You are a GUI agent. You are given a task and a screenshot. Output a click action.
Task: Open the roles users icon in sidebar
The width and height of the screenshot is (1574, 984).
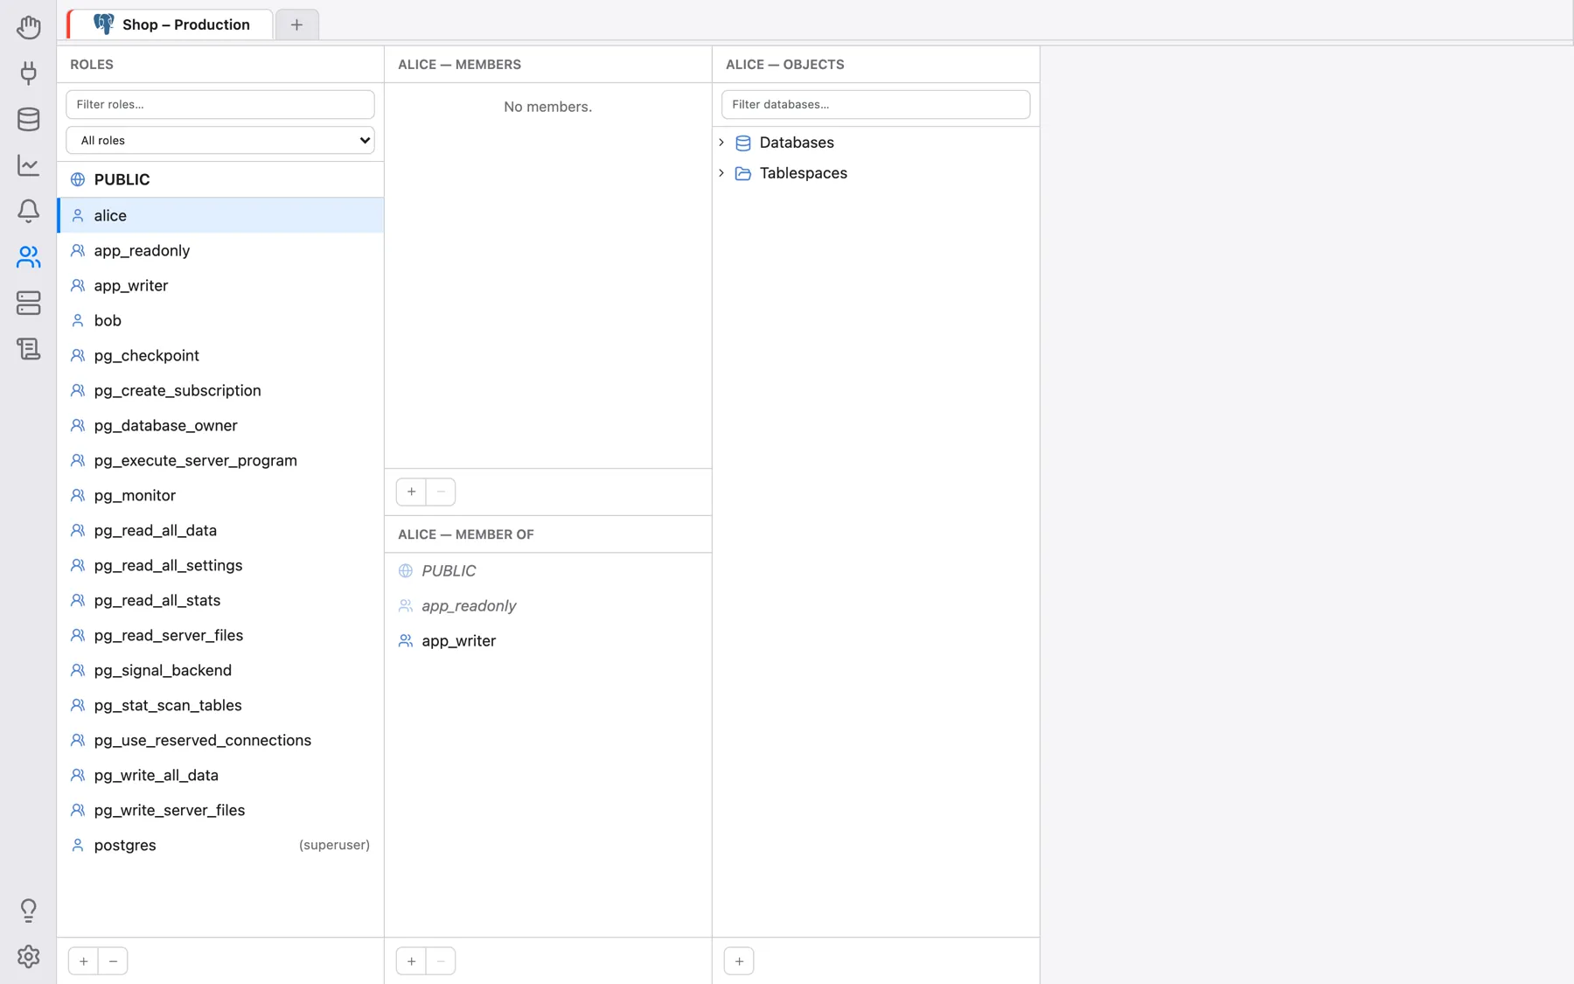coord(28,257)
